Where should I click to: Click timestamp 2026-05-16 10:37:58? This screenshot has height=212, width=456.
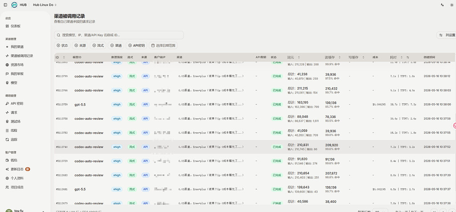coord(437,118)
